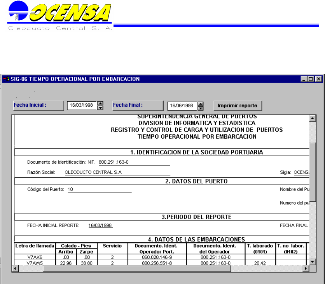Close the SIG-06 window

[318, 79]
